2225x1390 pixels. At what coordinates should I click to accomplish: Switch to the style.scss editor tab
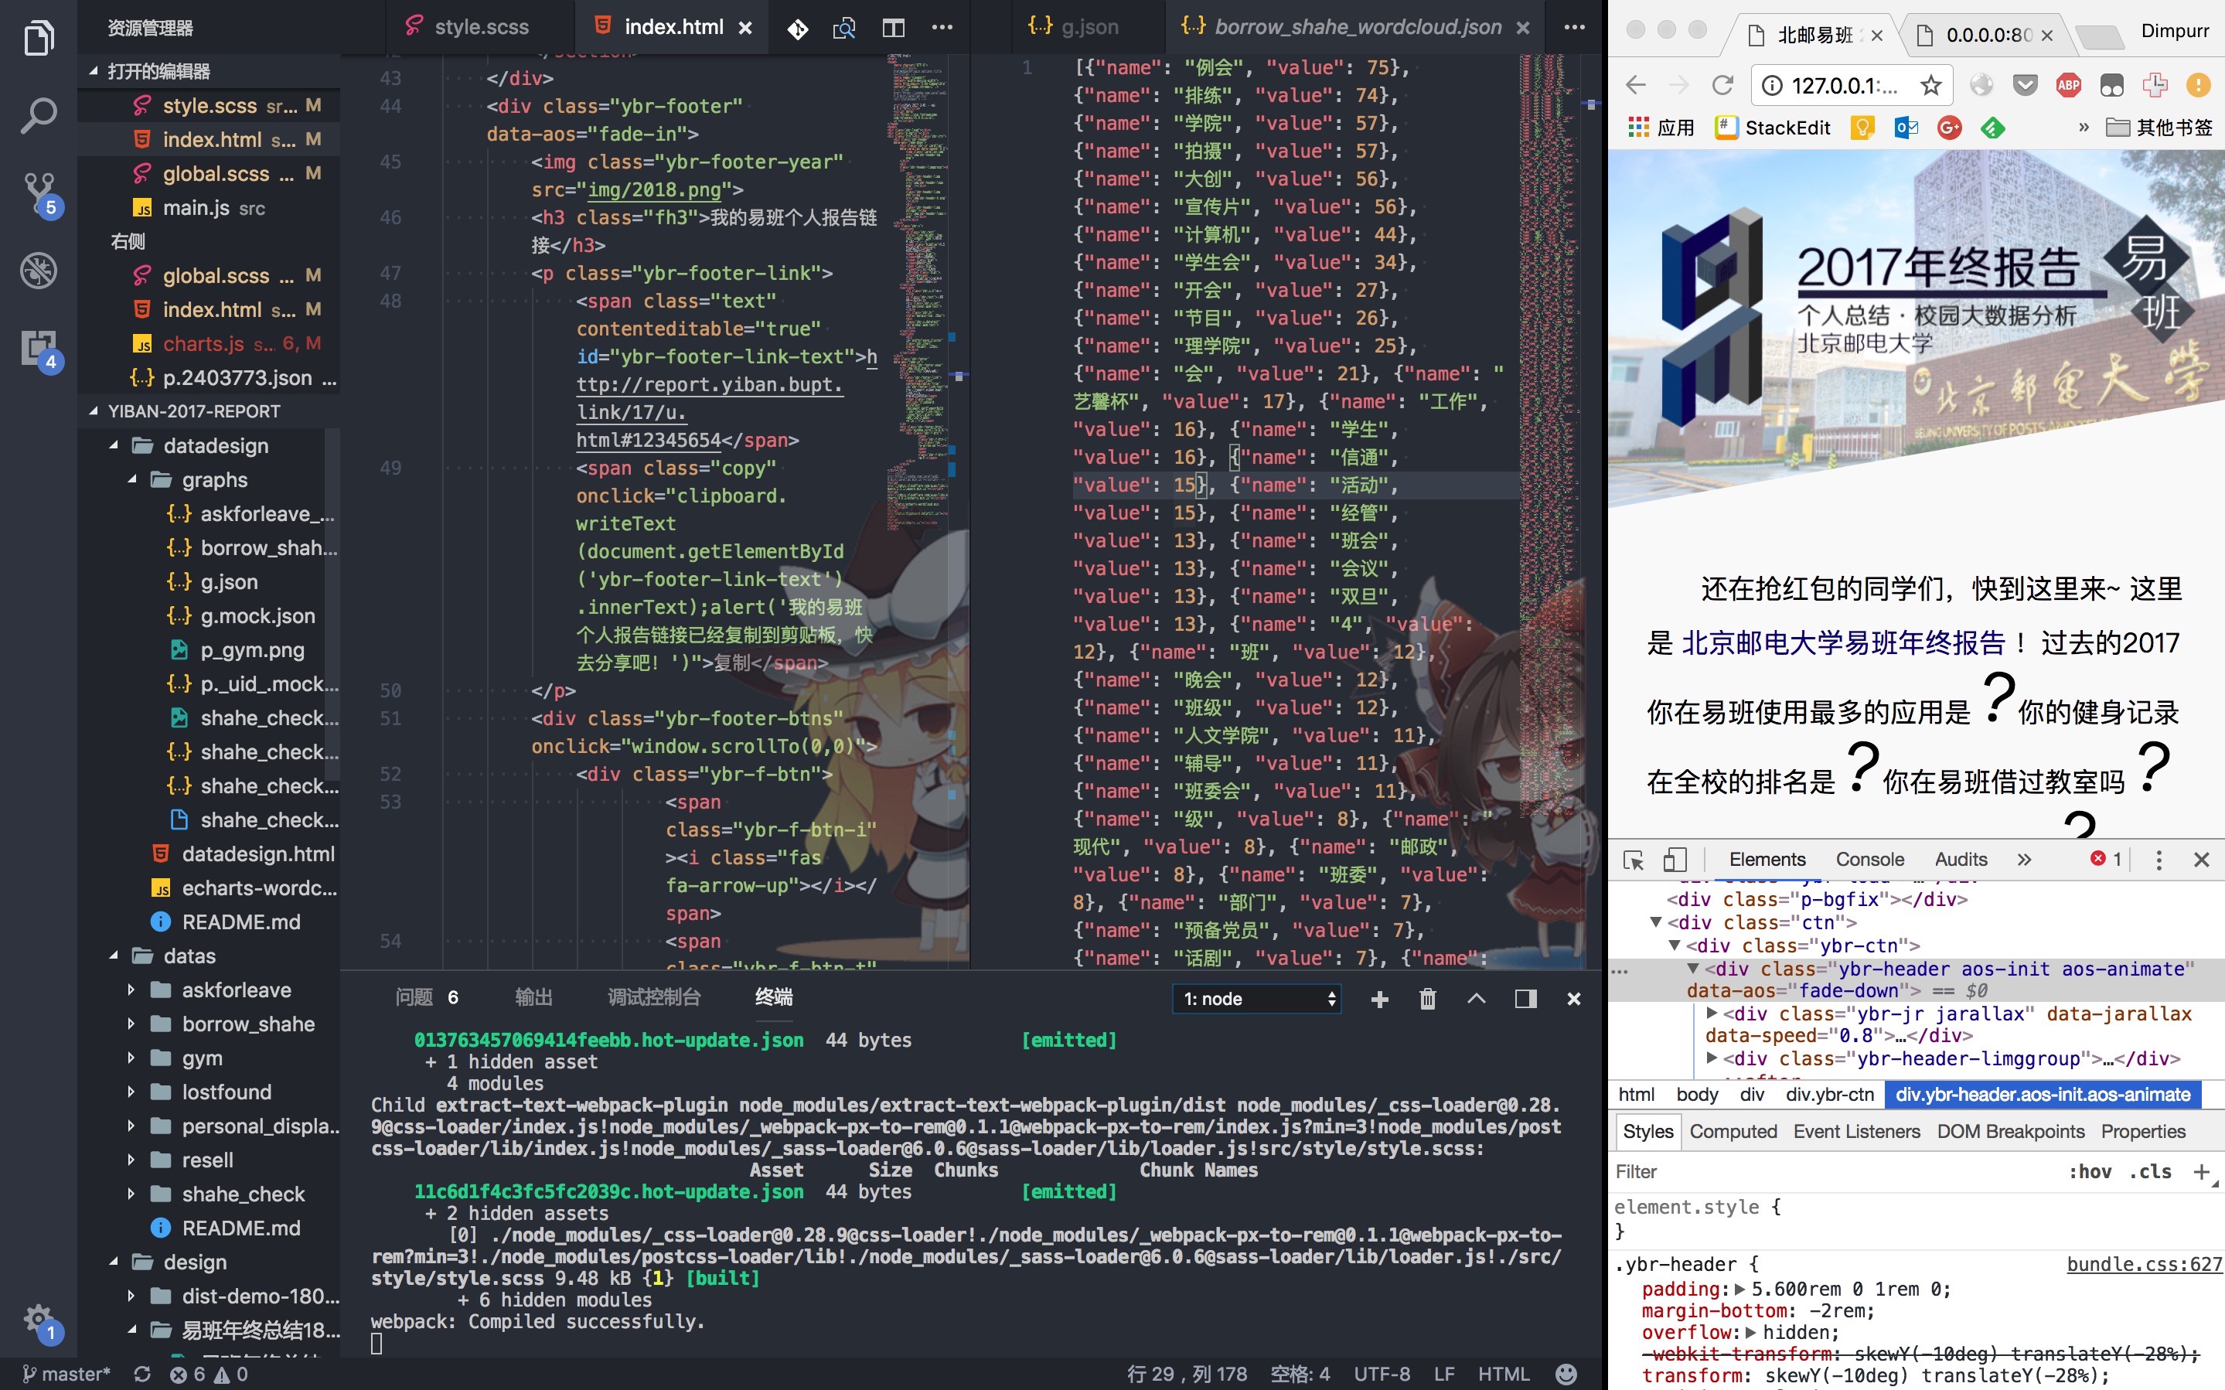[481, 28]
